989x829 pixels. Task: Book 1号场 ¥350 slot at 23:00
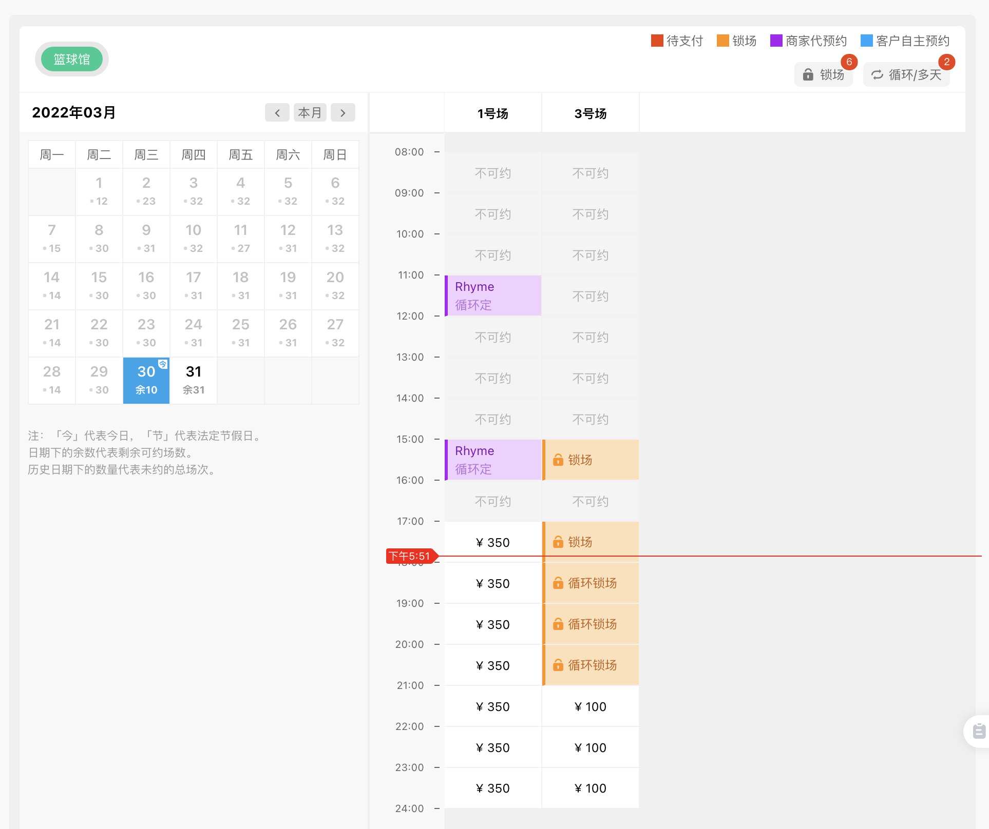tap(493, 788)
